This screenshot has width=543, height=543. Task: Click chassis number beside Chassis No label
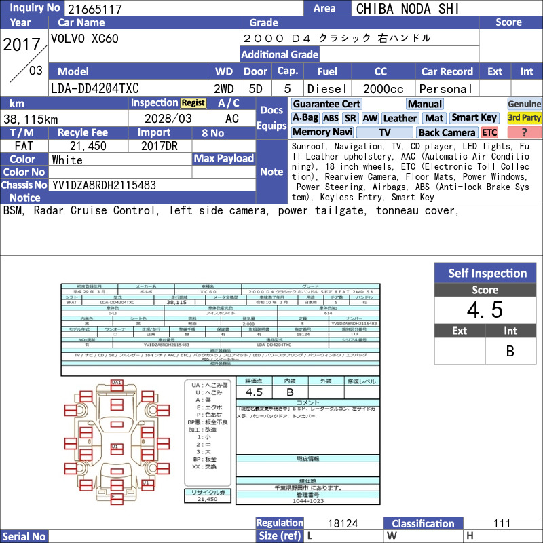[x=104, y=185]
